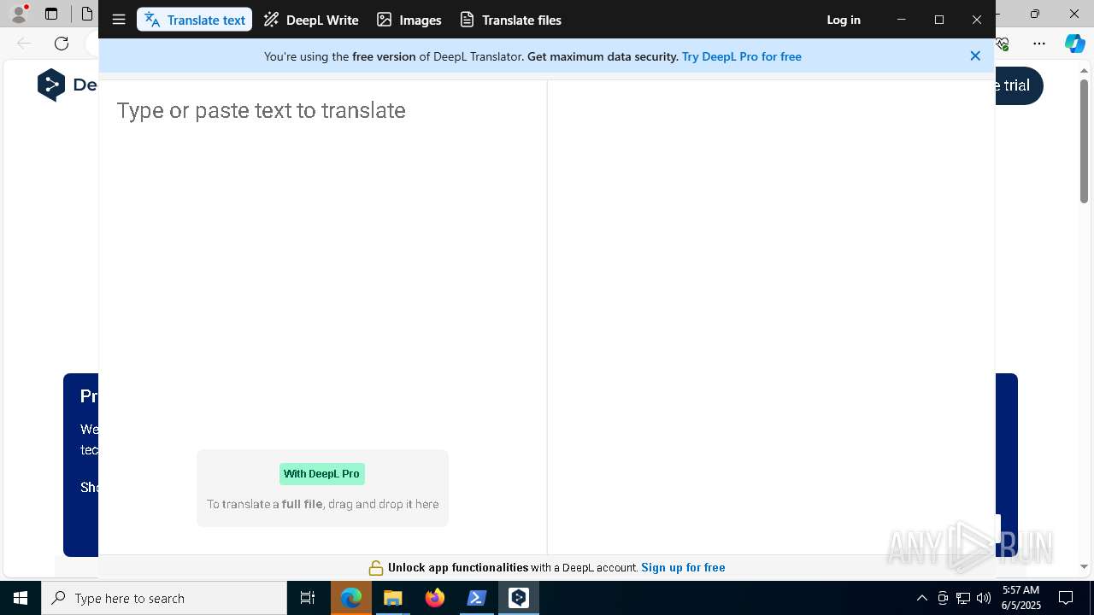The image size is (1094, 615).
Task: Close the DeepL app window
Action: point(977,20)
